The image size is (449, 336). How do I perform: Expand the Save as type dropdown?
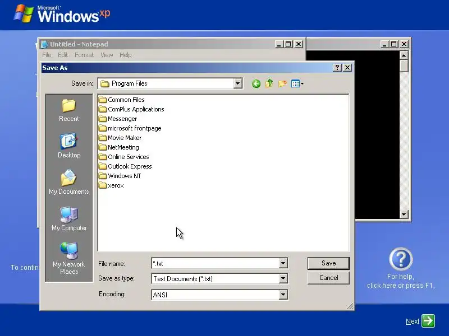283,278
